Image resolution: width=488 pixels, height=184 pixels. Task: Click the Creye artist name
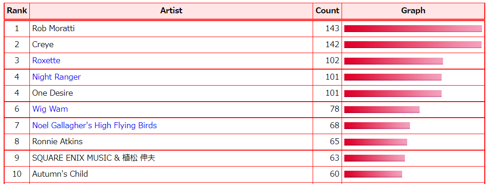[x=43, y=44]
